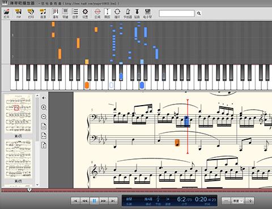This screenshot has width=272, height=209.
Task: Click the magnifier search button
Action: point(199,14)
